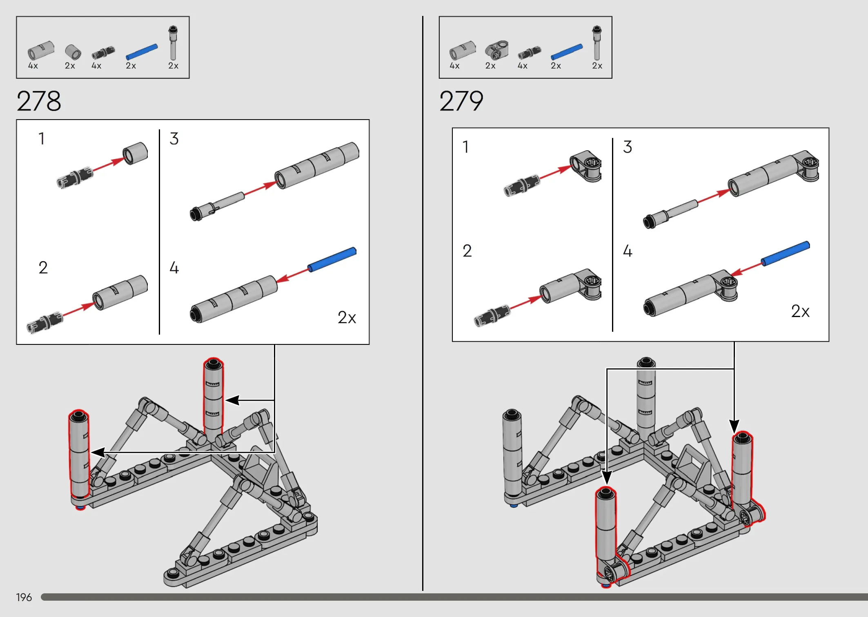
Task: Click the assembled tube with connector in 279 substep 4
Action: (691, 293)
